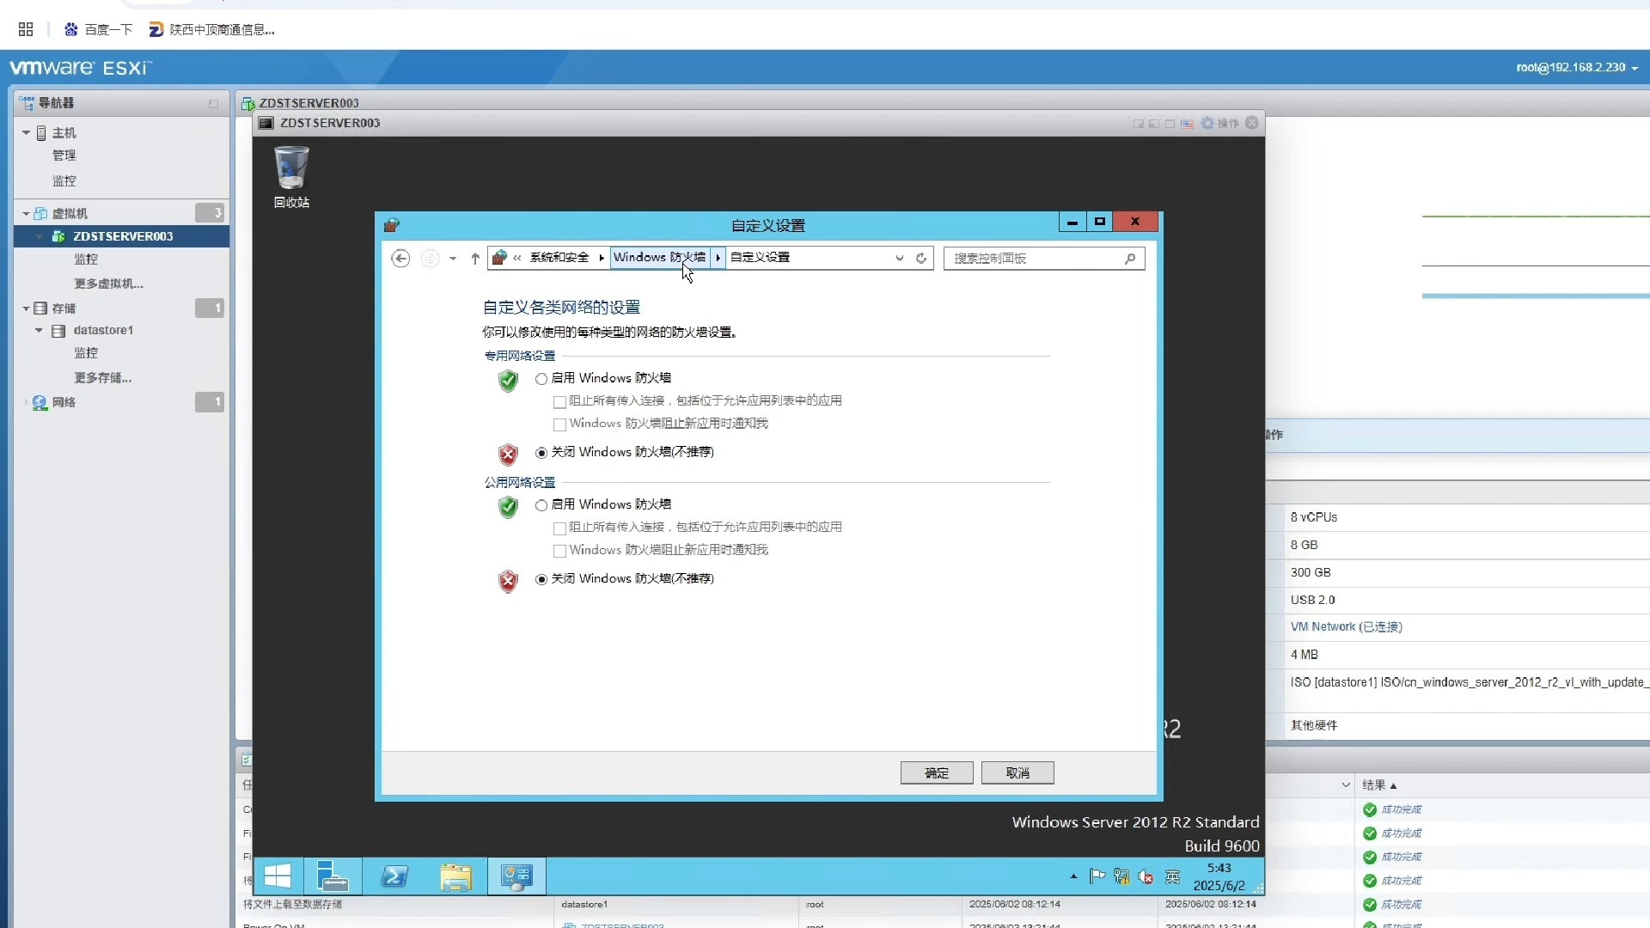Expand arrow after Windows 防火墙 breadcrumb
This screenshot has height=928, width=1650.
click(x=718, y=257)
